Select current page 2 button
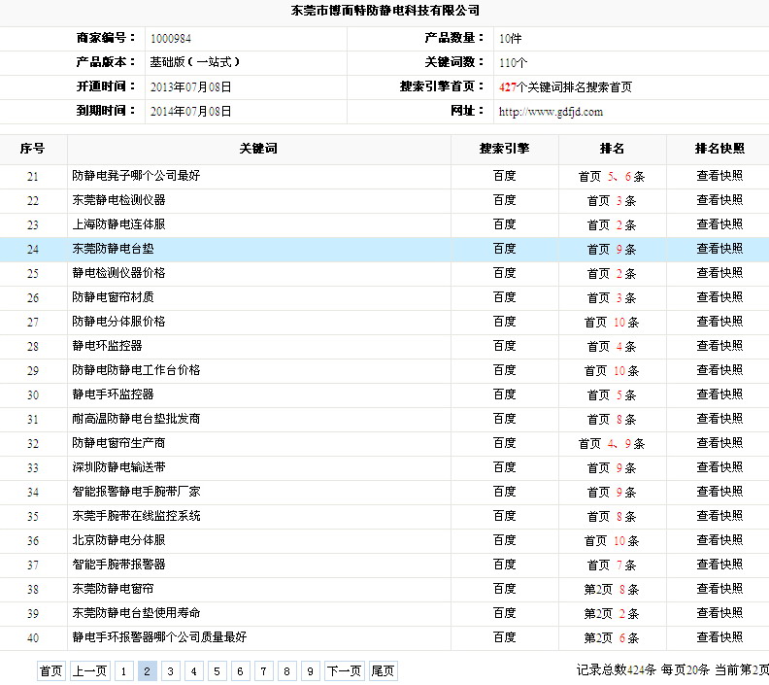Image resolution: width=769 pixels, height=685 pixels. pos(148,670)
